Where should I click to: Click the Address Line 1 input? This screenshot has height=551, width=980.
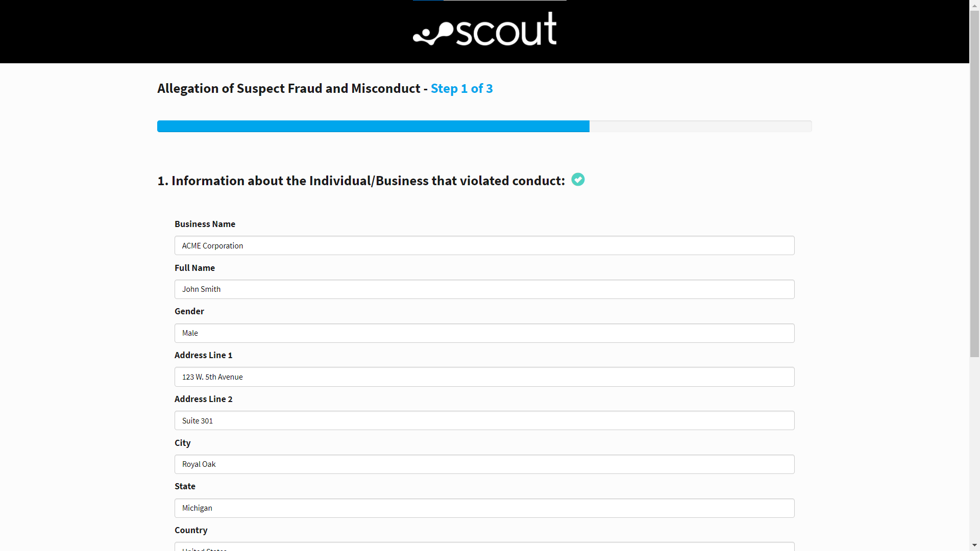click(x=484, y=377)
